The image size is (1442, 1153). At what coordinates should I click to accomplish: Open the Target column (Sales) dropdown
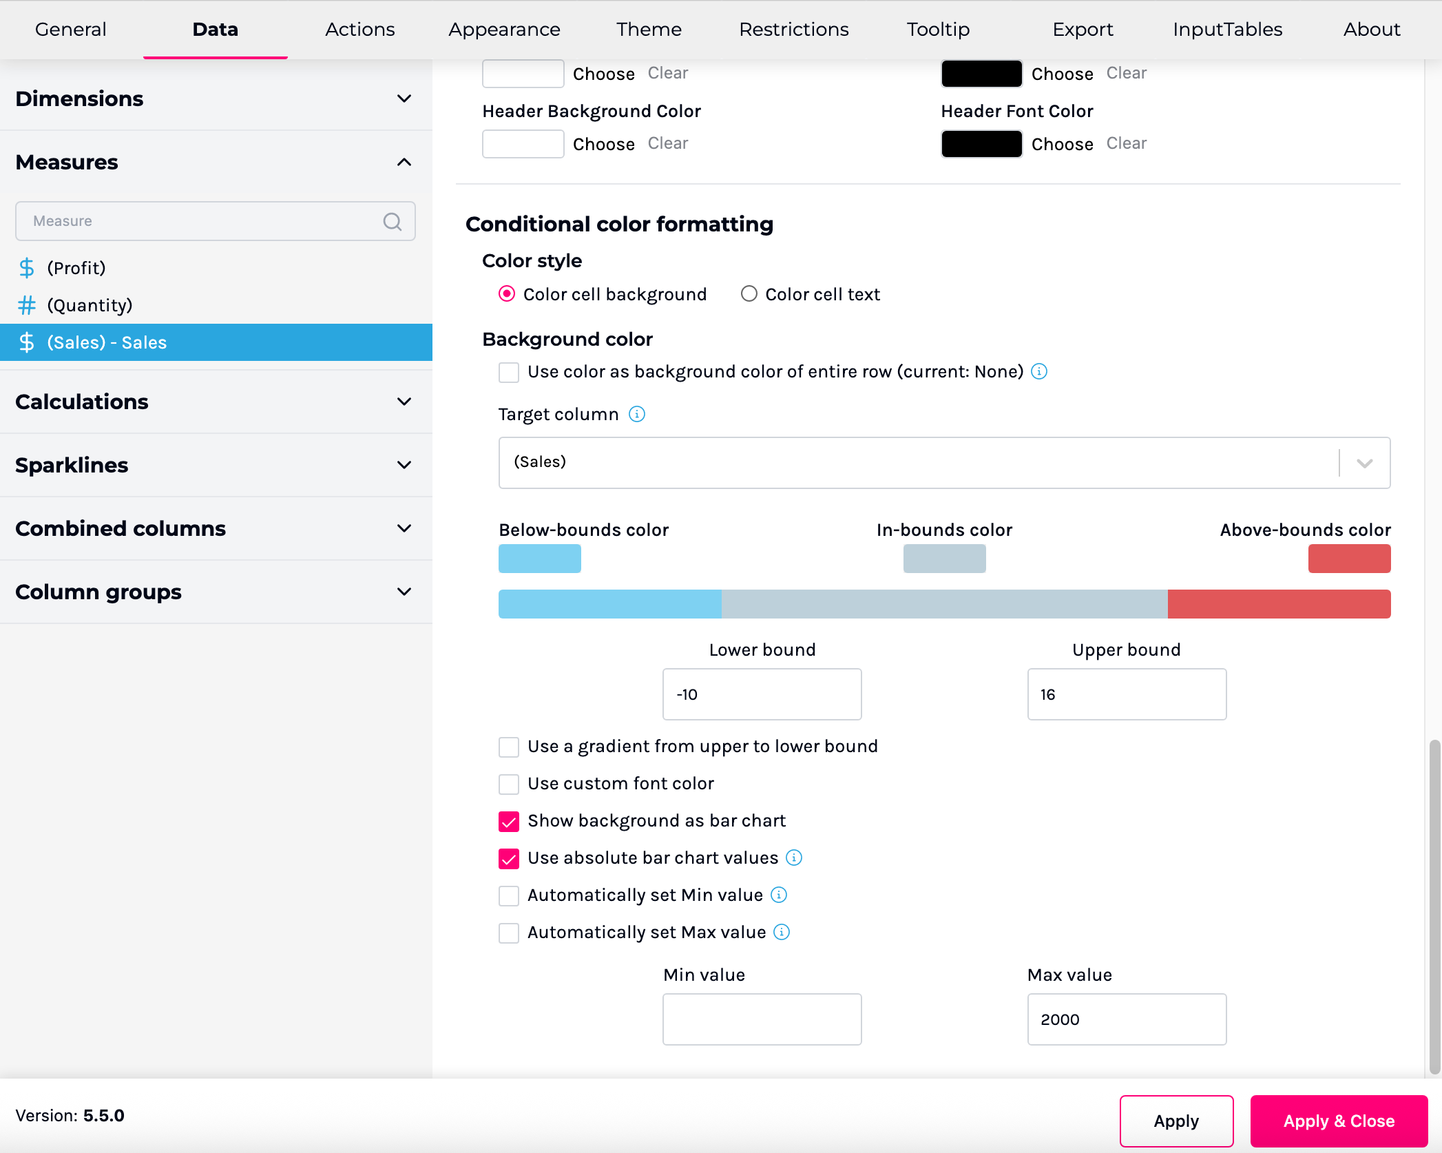[1364, 463]
